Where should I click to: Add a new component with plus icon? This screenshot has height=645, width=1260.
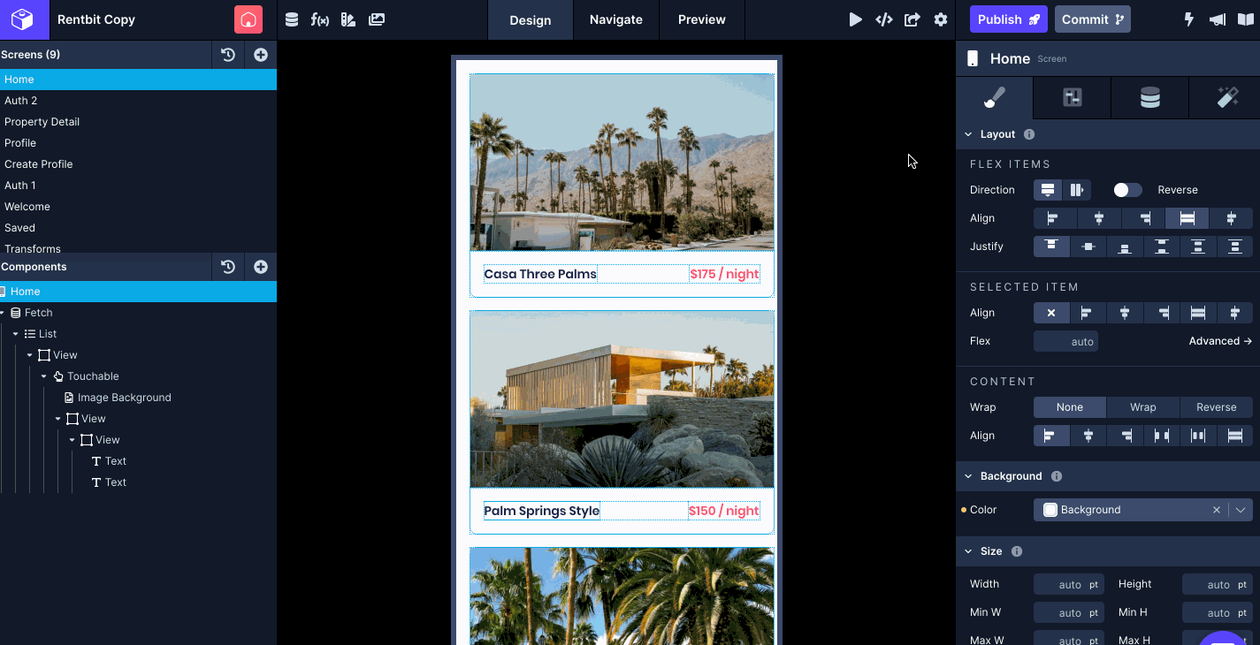[261, 267]
